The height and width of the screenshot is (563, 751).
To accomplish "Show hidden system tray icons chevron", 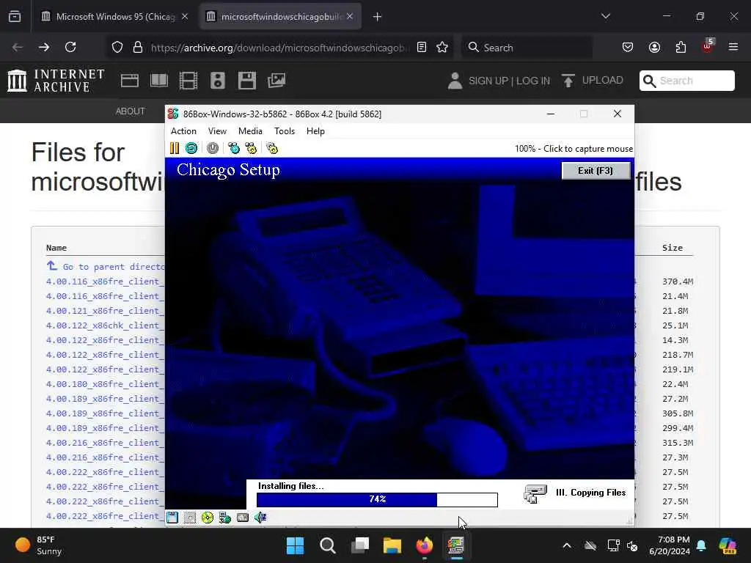I will pyautogui.click(x=567, y=545).
